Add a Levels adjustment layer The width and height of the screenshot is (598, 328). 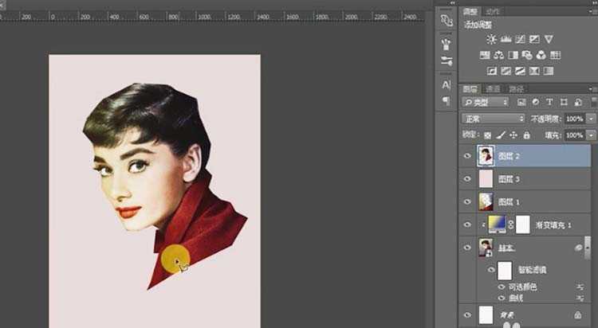click(x=506, y=39)
